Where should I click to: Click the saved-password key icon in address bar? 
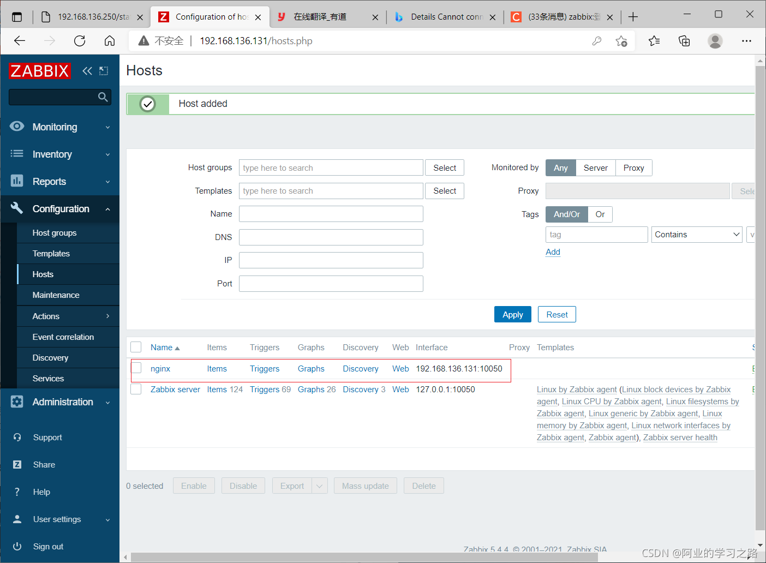pyautogui.click(x=597, y=41)
